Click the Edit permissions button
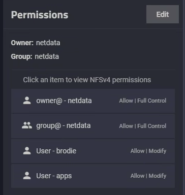This screenshot has width=185, height=195. (163, 14)
